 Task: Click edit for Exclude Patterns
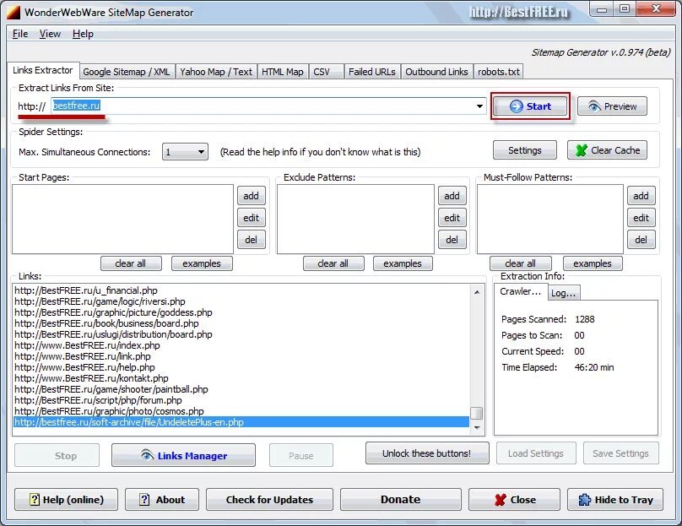point(452,218)
